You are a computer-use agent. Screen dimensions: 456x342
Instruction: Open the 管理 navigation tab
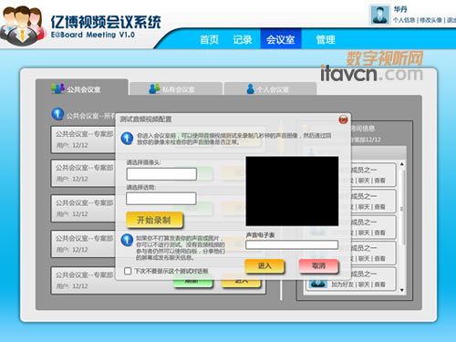coord(326,39)
